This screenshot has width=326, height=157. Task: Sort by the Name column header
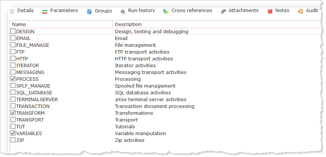coord(61,24)
